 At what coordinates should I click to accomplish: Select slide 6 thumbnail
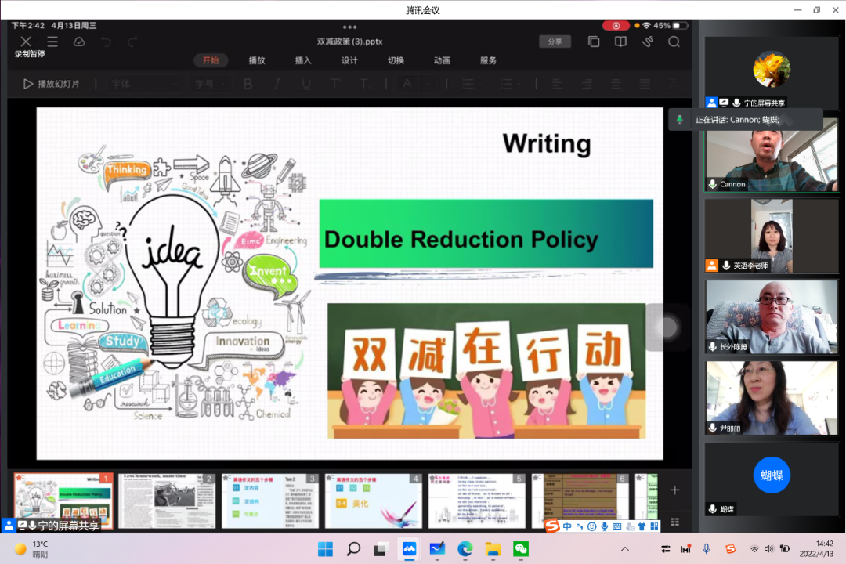coord(580,501)
